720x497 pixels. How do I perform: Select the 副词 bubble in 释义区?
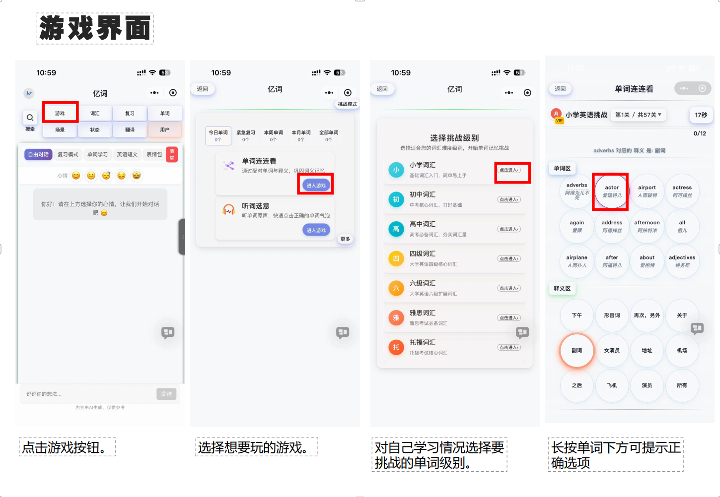coord(576,351)
